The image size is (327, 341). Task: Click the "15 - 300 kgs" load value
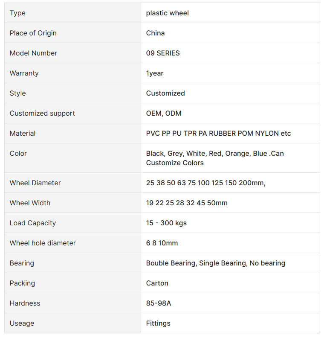(x=166, y=223)
